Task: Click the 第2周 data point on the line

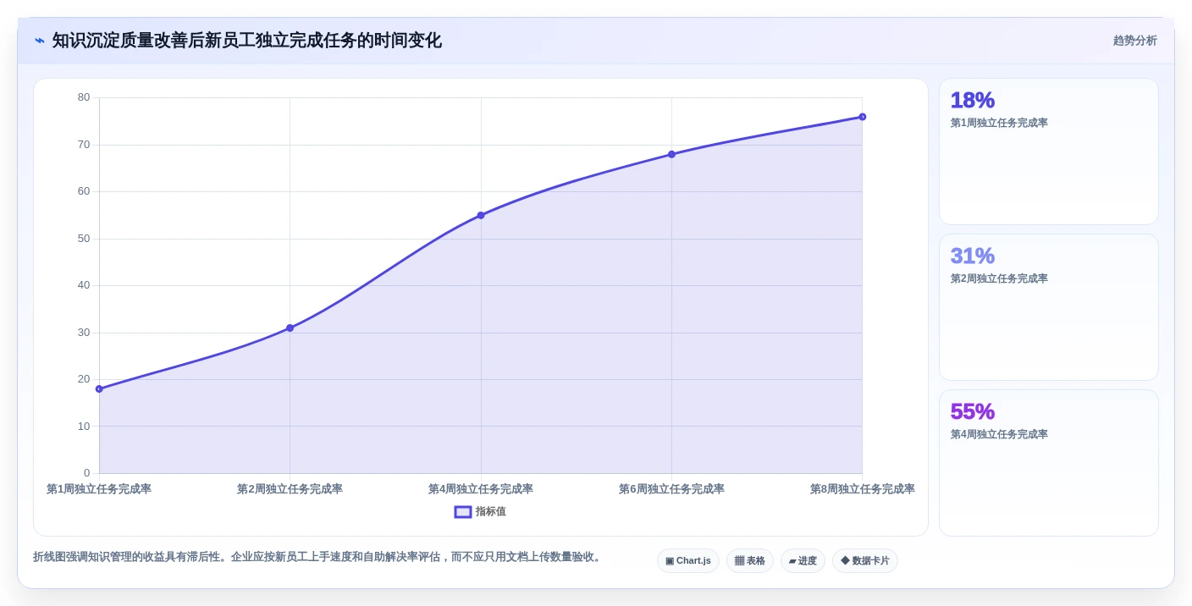Action: 290,328
